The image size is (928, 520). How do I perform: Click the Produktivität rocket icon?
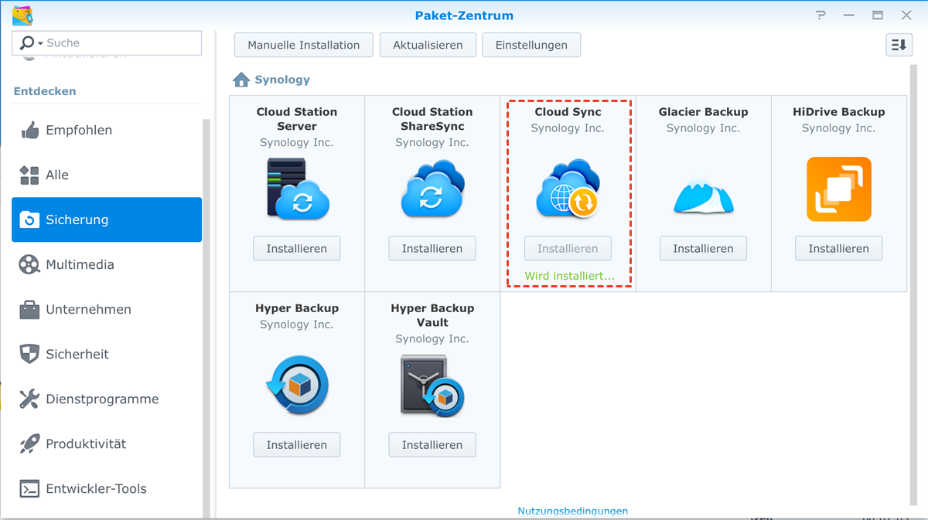(29, 444)
